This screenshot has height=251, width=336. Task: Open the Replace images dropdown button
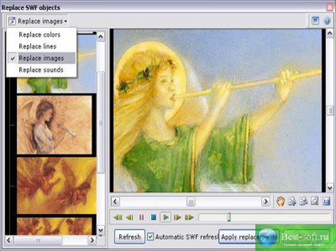point(38,21)
